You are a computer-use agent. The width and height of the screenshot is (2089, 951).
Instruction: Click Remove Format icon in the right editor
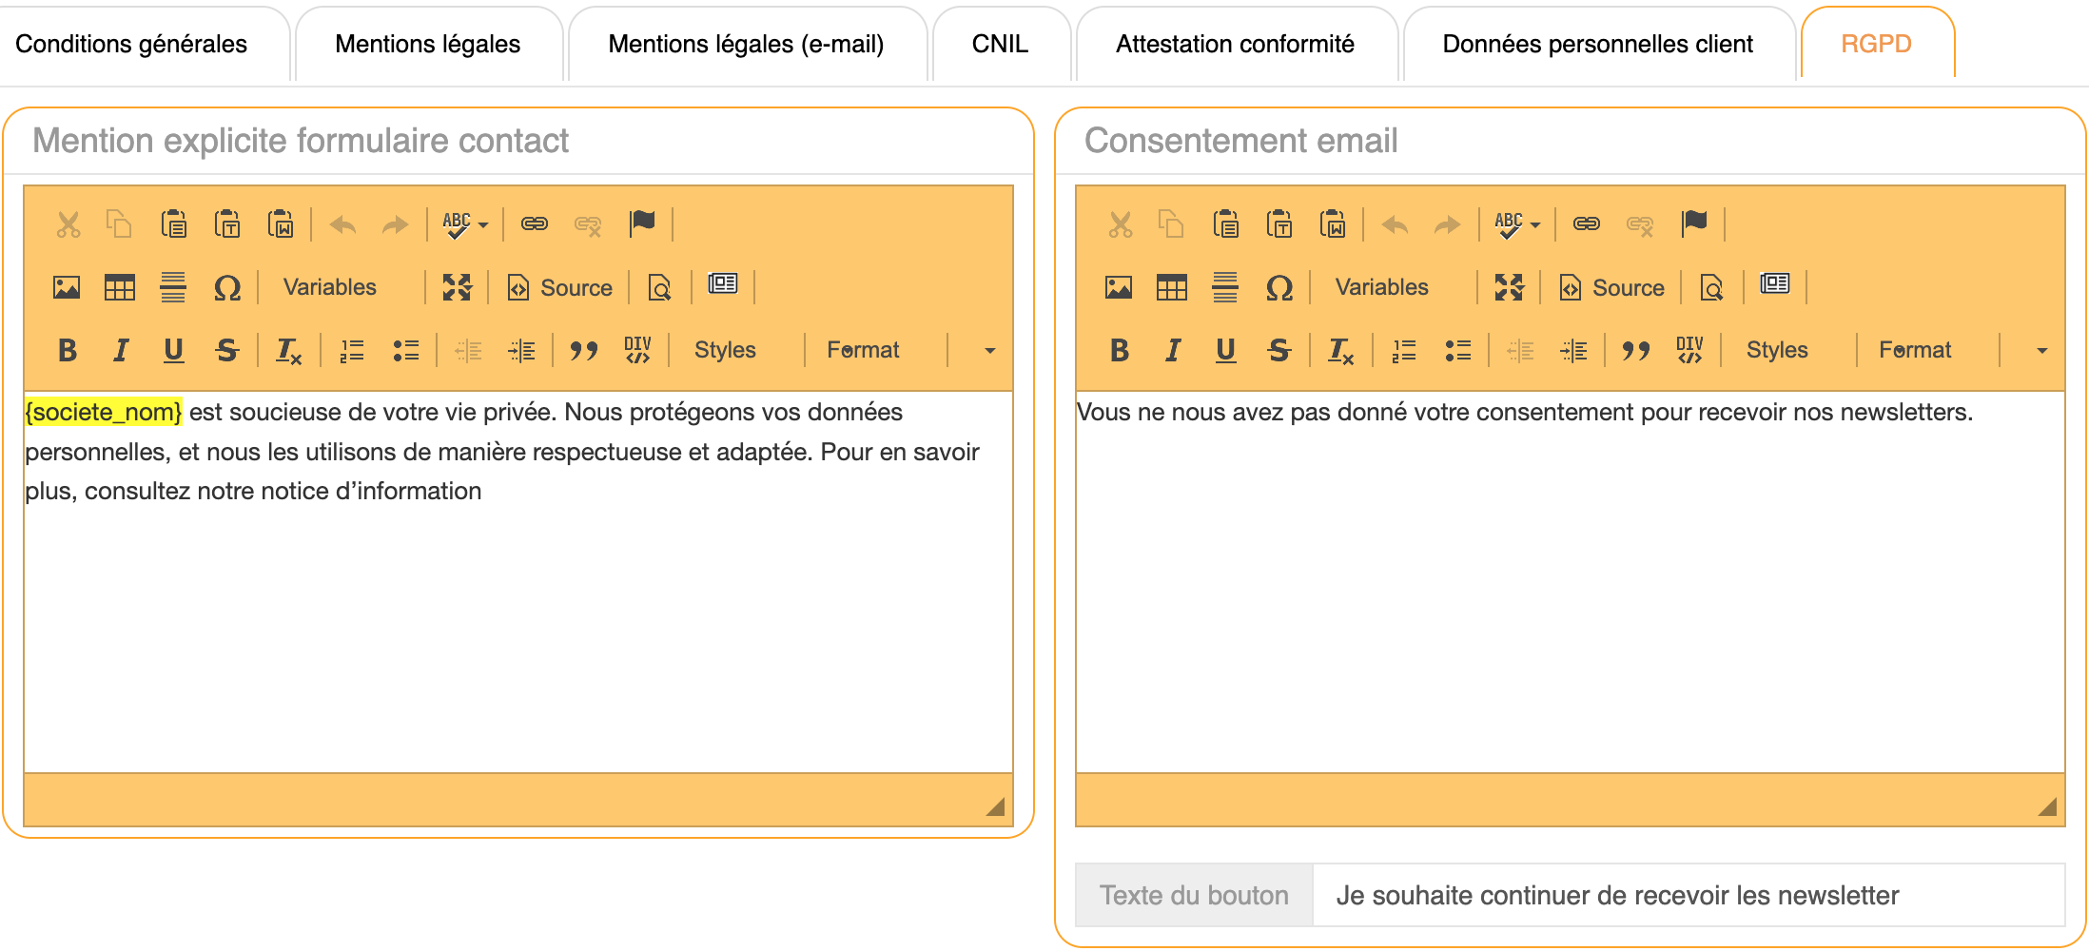coord(1340,350)
